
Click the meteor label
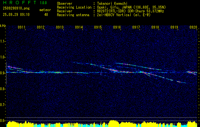[x=45, y=10]
